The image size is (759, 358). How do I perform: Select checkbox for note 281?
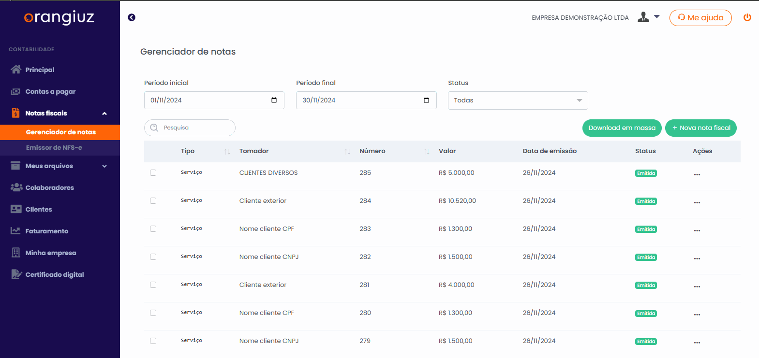pos(153,285)
